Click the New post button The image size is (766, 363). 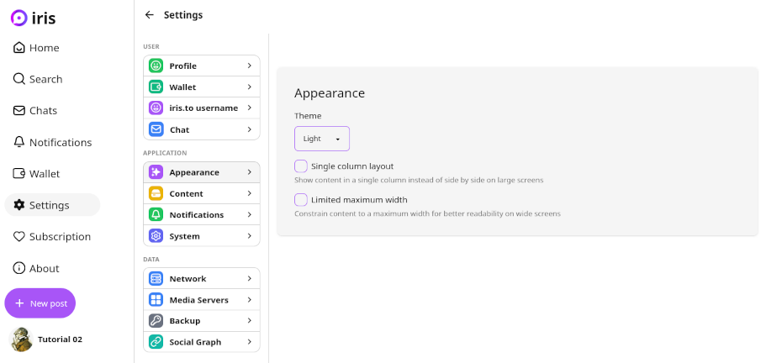(40, 303)
